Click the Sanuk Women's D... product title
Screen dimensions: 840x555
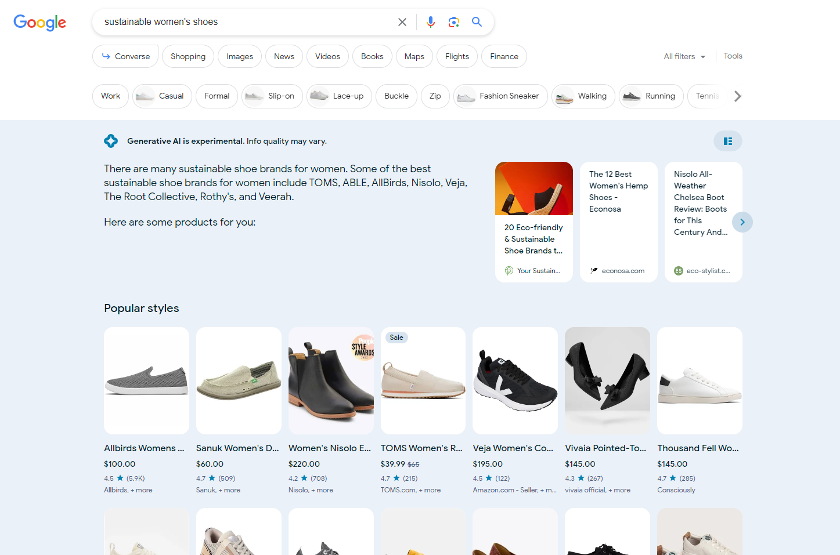(237, 448)
